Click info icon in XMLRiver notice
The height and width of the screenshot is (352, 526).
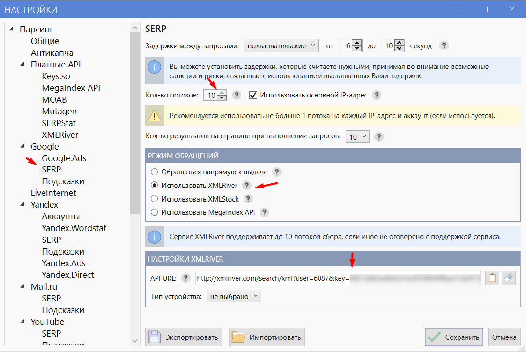[154, 237]
